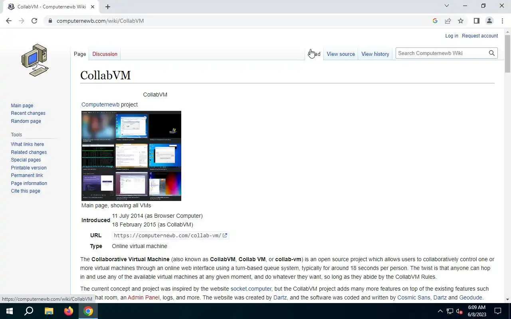The image size is (511, 319).
Task: Reload the current page
Action: [34, 21]
